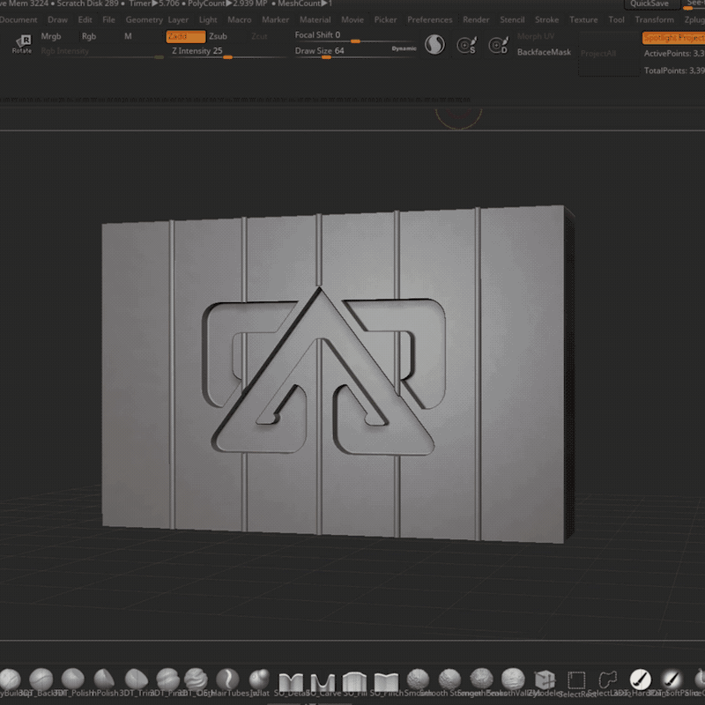Toggle the Dynamic draw size option
This screenshot has width=705, height=705.
pos(404,49)
